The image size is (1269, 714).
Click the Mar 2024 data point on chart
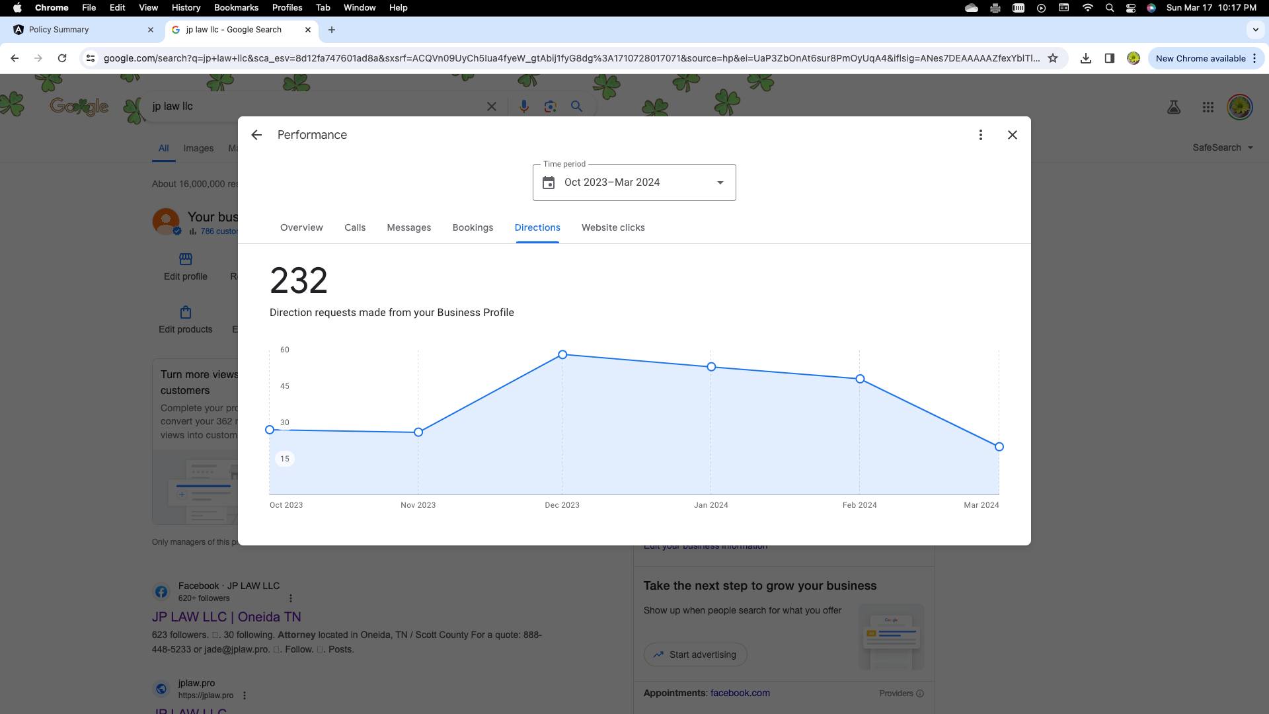click(x=999, y=447)
